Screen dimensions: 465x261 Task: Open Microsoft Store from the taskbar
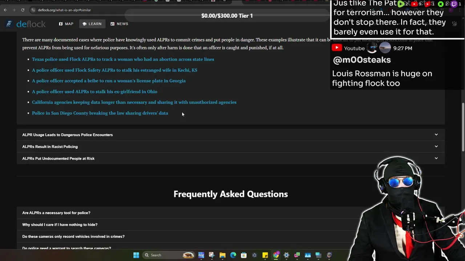coord(244,255)
